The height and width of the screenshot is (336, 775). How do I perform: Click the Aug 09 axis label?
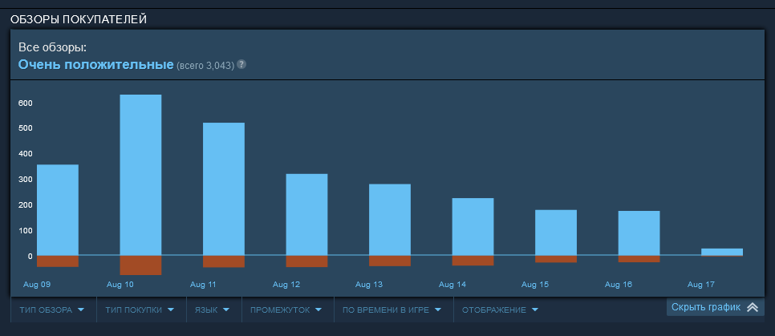pos(37,285)
